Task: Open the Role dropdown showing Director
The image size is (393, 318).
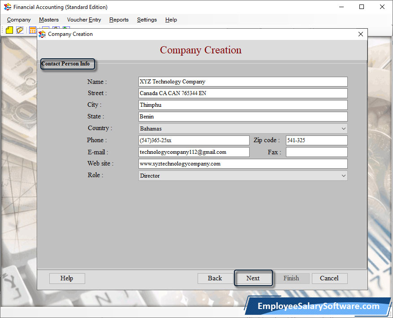Action: tap(343, 176)
